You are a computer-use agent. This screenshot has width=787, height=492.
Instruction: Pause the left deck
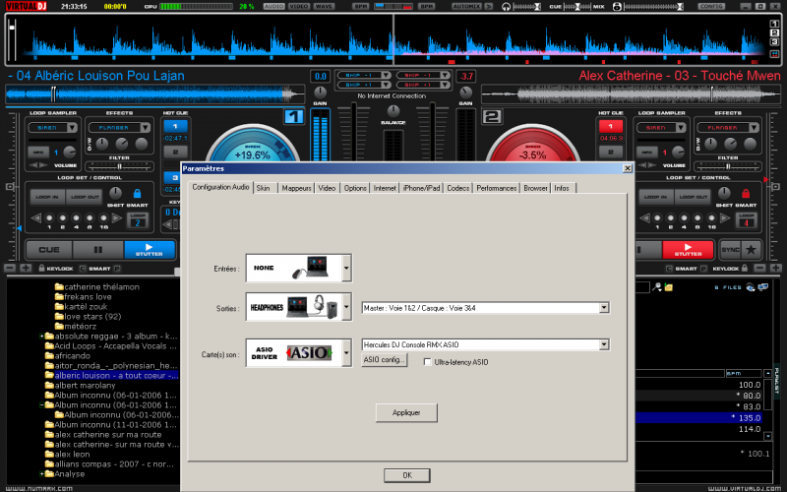[x=97, y=250]
